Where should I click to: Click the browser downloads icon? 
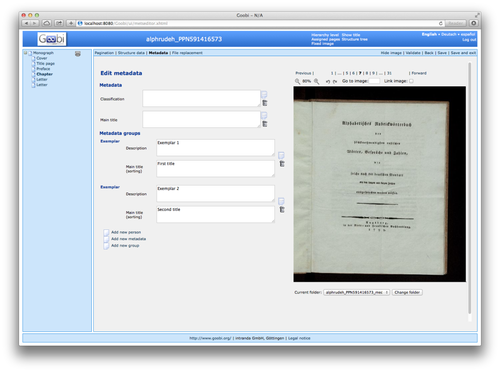[474, 23]
